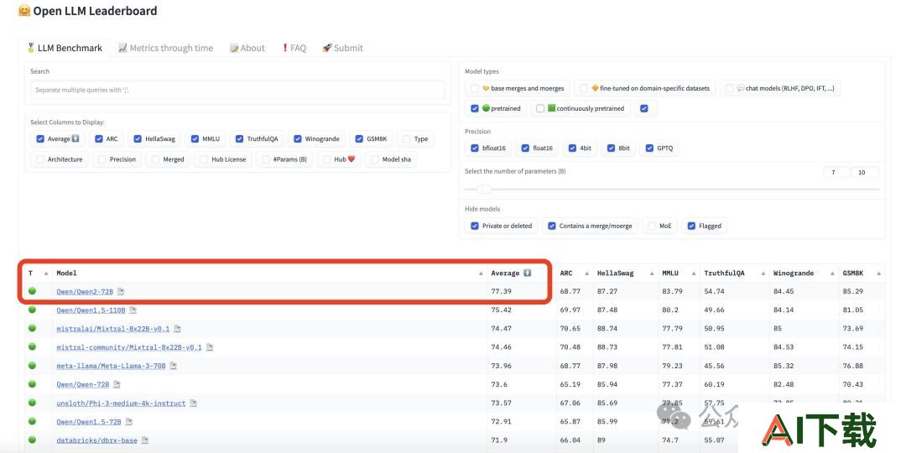Image resolution: width=906 pixels, height=453 pixels.
Task: Sort by the HellaSwag column arrow
Action: coord(651,273)
